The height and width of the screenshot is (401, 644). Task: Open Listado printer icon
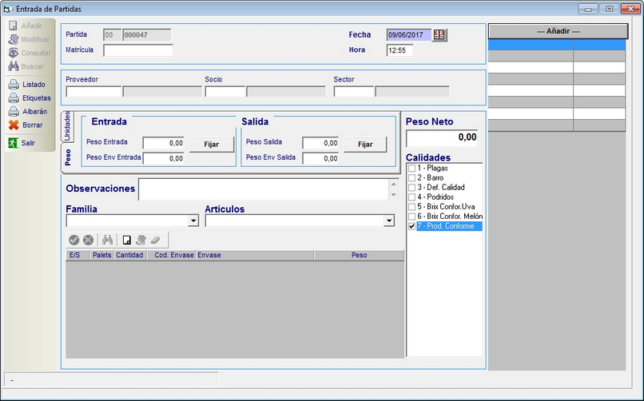coord(14,85)
